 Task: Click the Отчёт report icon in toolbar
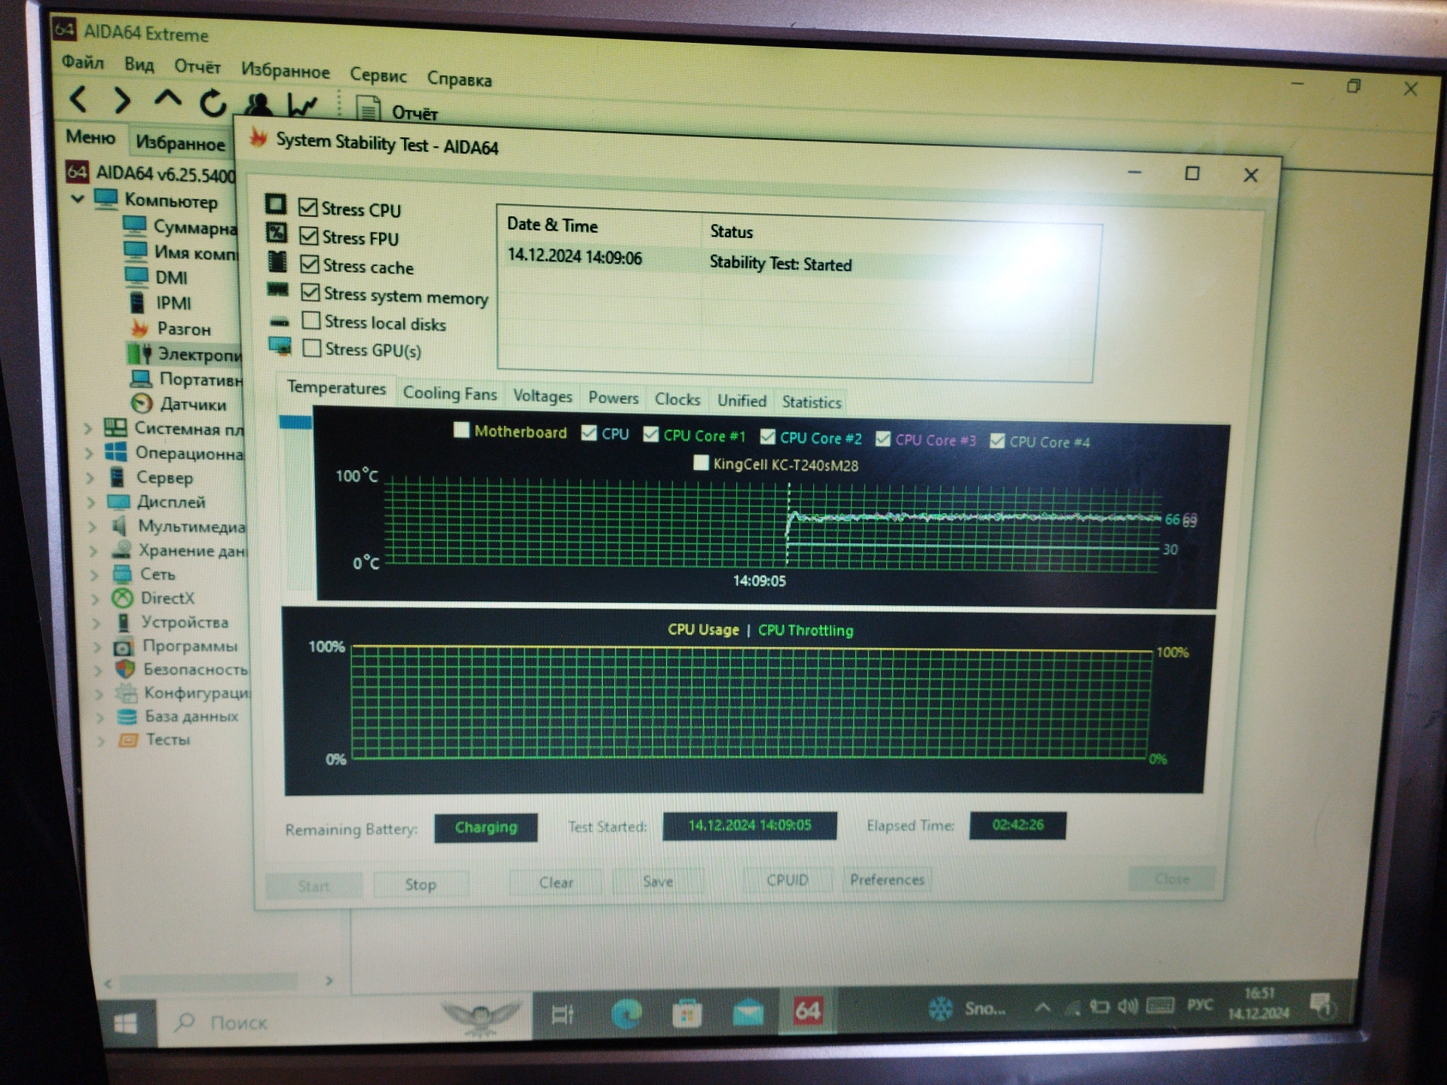[368, 109]
